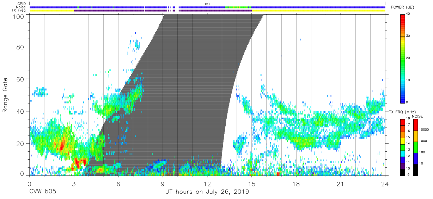The image size is (433, 199).
Task: Click the x-axis hour tick 24
Action: point(385,184)
